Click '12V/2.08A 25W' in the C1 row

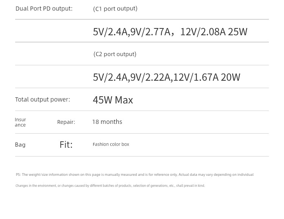coord(214,32)
